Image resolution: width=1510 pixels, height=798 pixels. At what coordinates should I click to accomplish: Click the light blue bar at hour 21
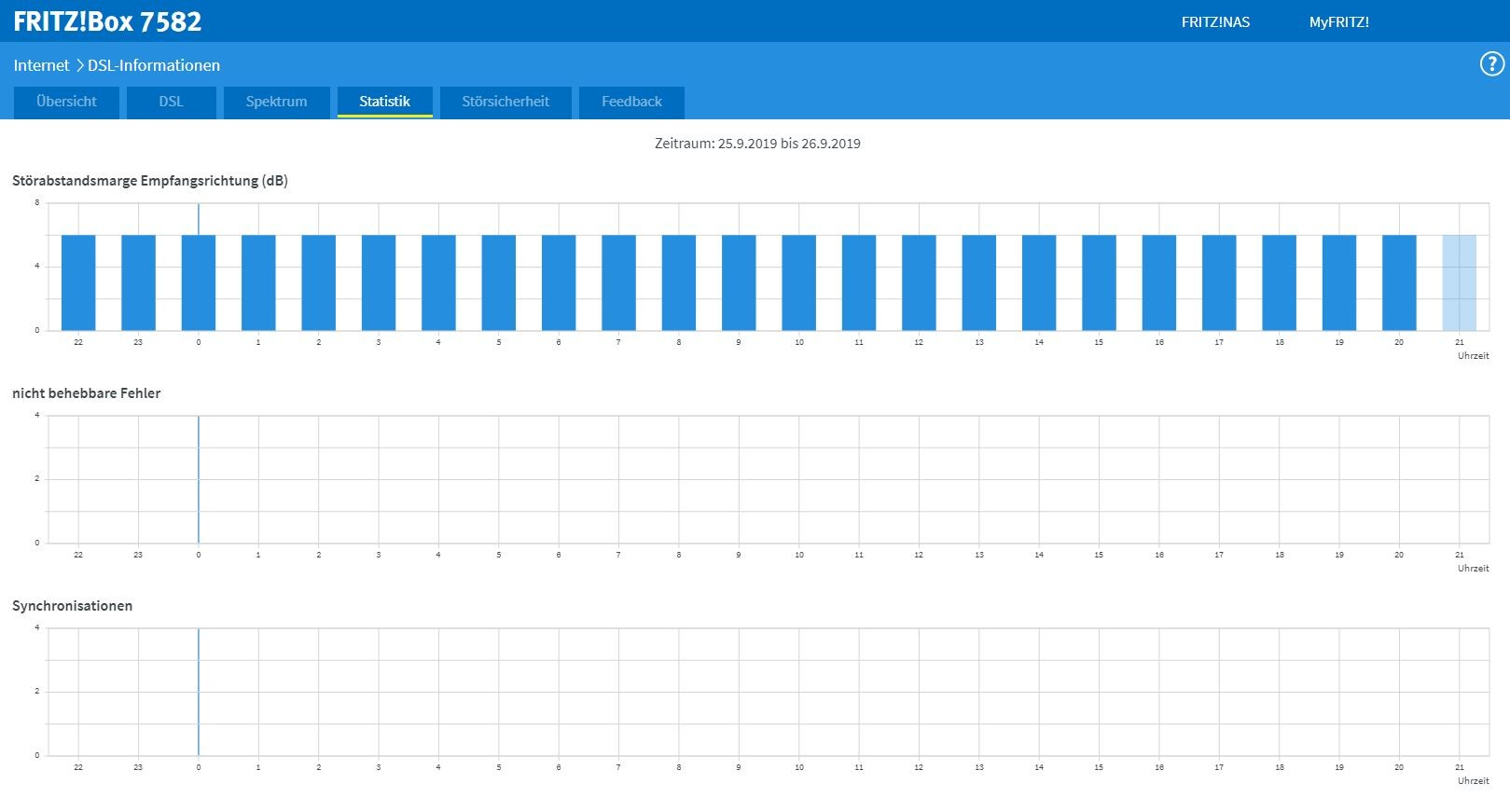(1459, 282)
